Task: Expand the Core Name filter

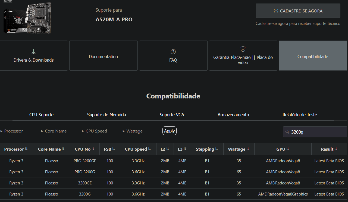Action: pos(54,131)
